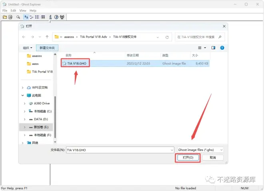Expand 本地磁盘 (C:) tree node
264x191 pixels.
(24, 111)
